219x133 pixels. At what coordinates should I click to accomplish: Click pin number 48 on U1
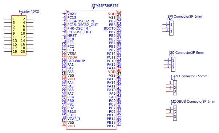tap(119, 70)
